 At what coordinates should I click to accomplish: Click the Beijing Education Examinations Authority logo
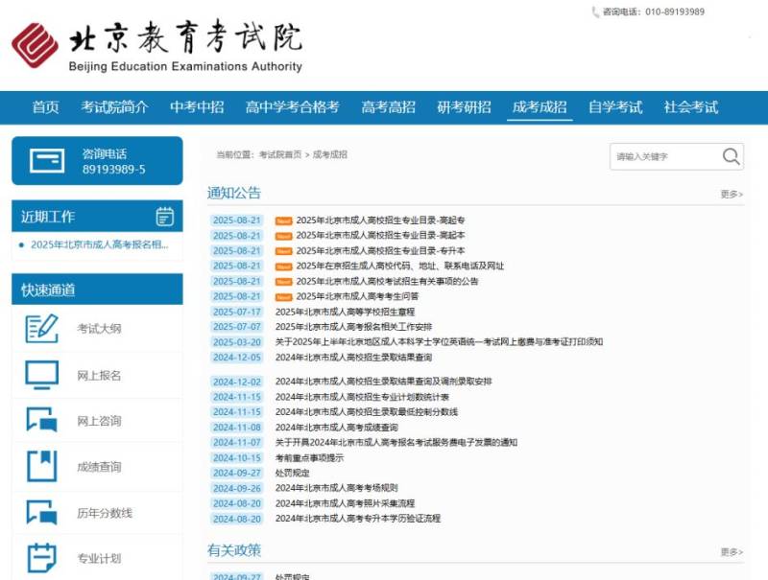click(156, 45)
